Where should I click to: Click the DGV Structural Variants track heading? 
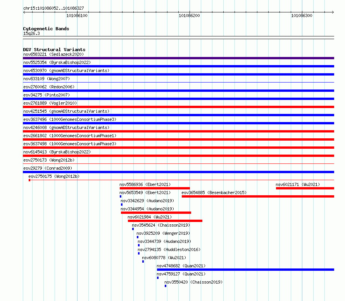point(54,50)
